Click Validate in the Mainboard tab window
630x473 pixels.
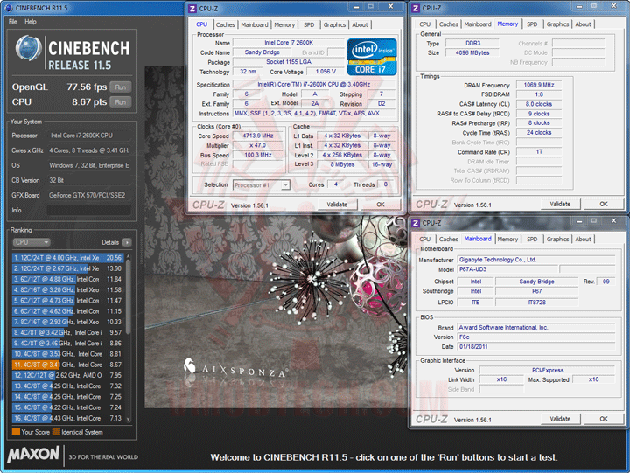(560, 419)
